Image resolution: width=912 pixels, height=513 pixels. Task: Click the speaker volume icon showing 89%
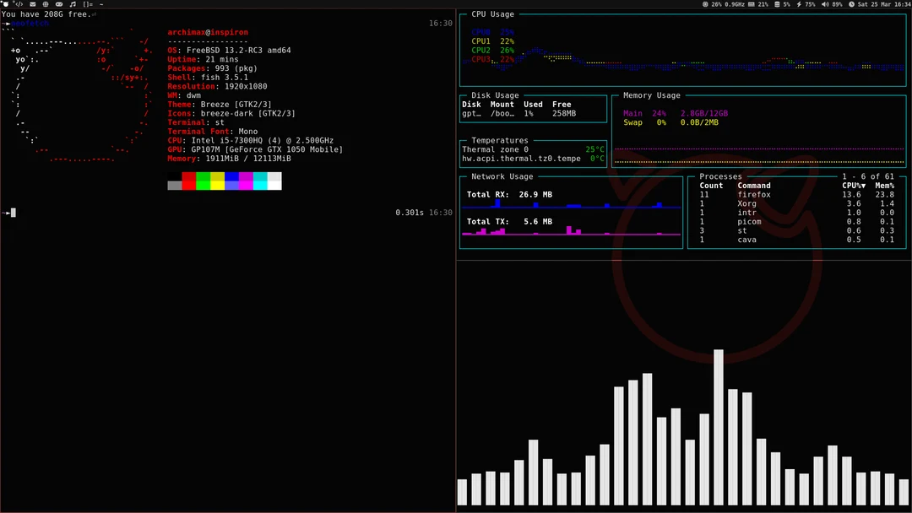click(x=826, y=4)
